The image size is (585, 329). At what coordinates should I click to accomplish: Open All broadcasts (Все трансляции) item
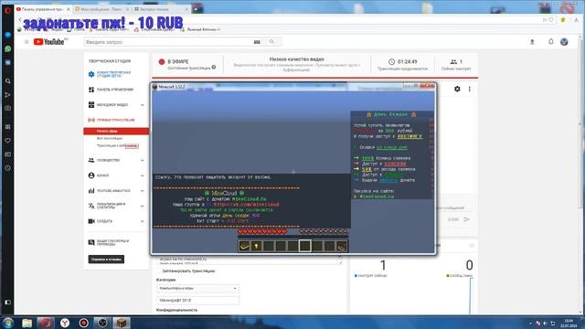(x=110, y=138)
